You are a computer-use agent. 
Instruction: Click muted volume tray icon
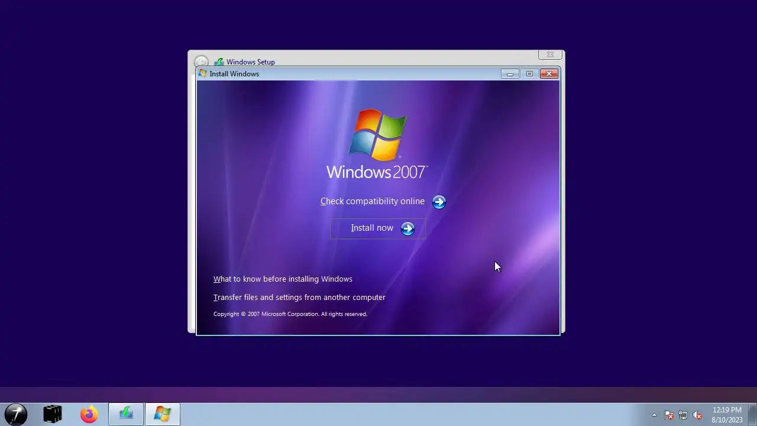698,415
